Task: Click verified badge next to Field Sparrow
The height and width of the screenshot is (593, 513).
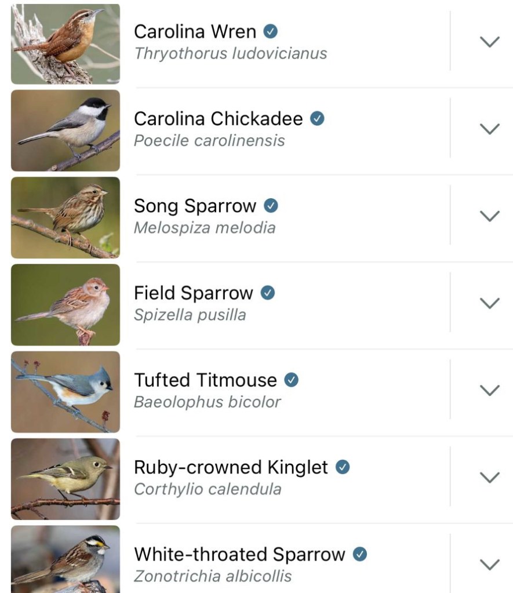Action: [267, 293]
